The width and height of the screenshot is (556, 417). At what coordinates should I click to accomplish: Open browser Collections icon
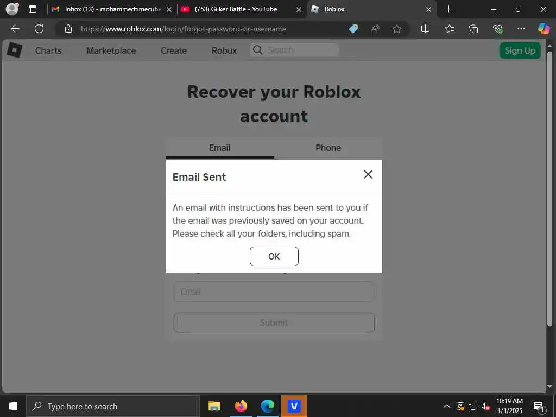pos(473,29)
